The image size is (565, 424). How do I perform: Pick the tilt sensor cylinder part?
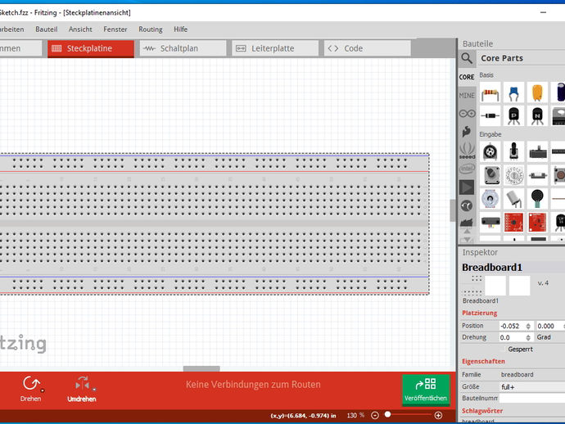[x=514, y=198]
